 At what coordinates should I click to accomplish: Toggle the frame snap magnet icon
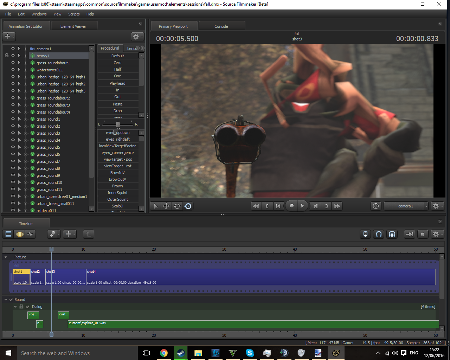pos(392,234)
